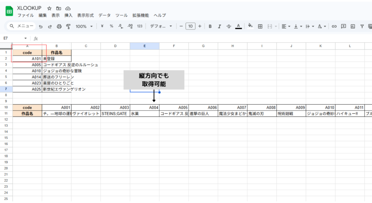Open the horizontal align dropdown
Viewport: 372px width, 203px height.
pyautogui.click(x=286, y=26)
